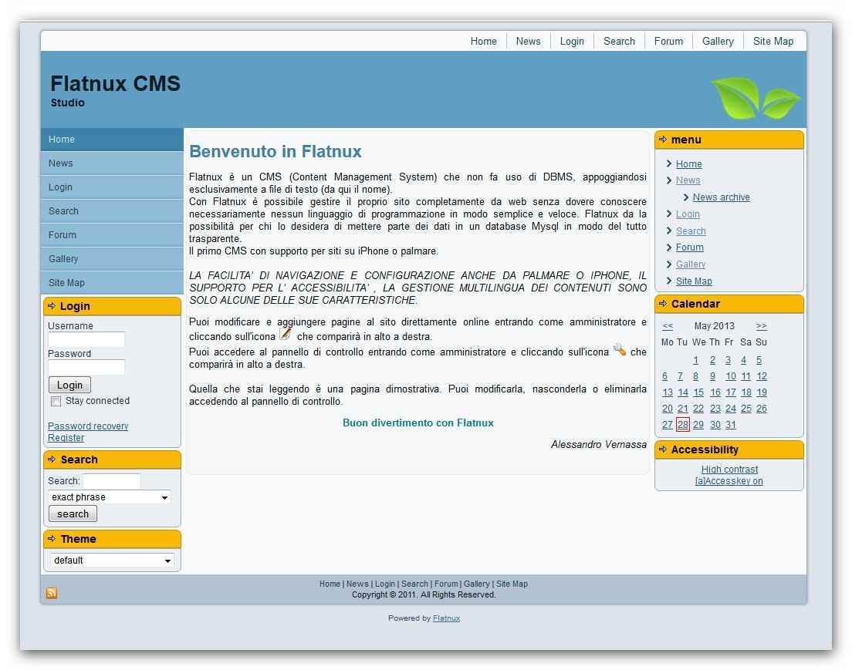The image size is (852, 670).
Task: Select Gallery in left sidebar menu
Action: (x=112, y=259)
